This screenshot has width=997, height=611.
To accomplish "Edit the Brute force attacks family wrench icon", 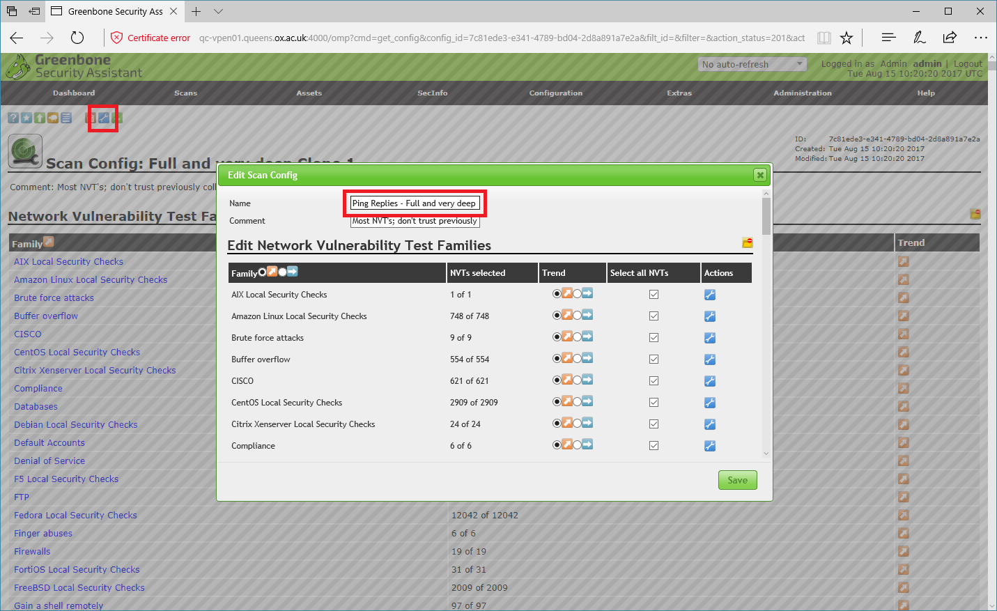I will 709,338.
